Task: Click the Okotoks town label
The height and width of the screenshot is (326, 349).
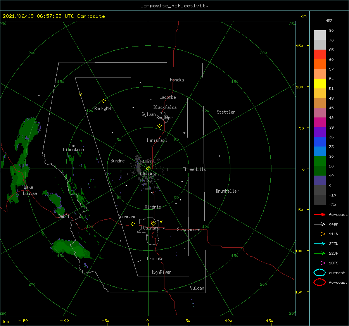Action: 155,259
